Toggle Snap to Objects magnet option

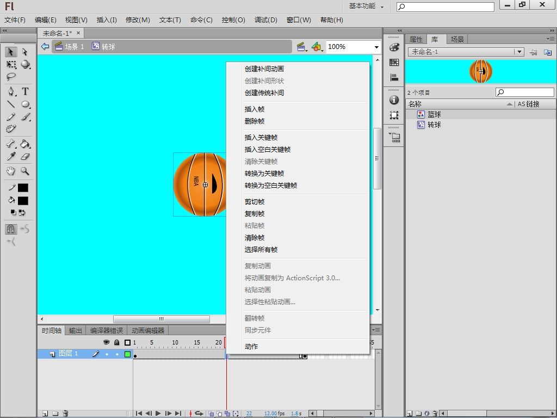click(11, 229)
